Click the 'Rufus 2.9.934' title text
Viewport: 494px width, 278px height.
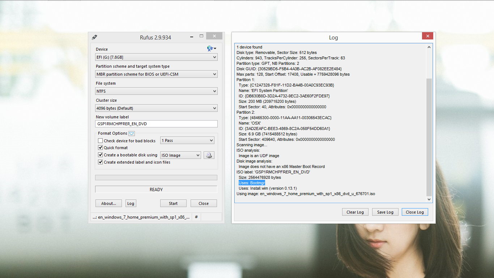[x=156, y=37]
